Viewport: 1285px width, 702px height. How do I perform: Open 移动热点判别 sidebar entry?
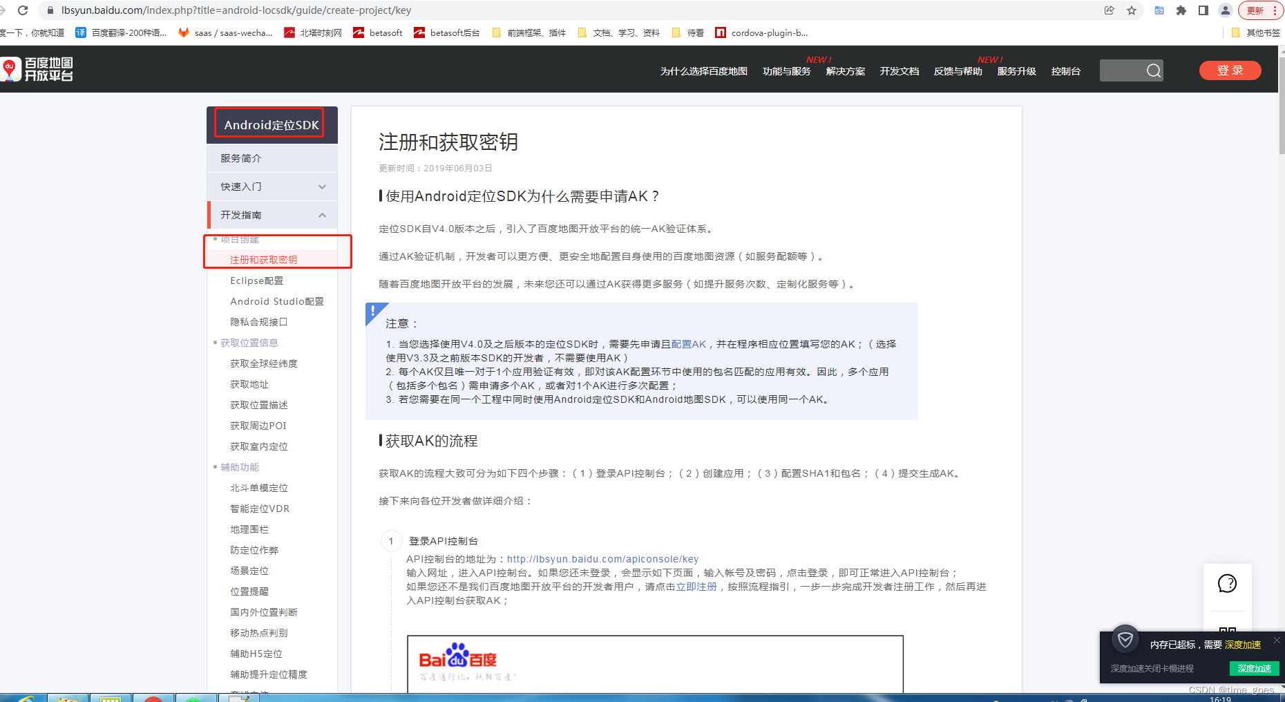(x=259, y=633)
